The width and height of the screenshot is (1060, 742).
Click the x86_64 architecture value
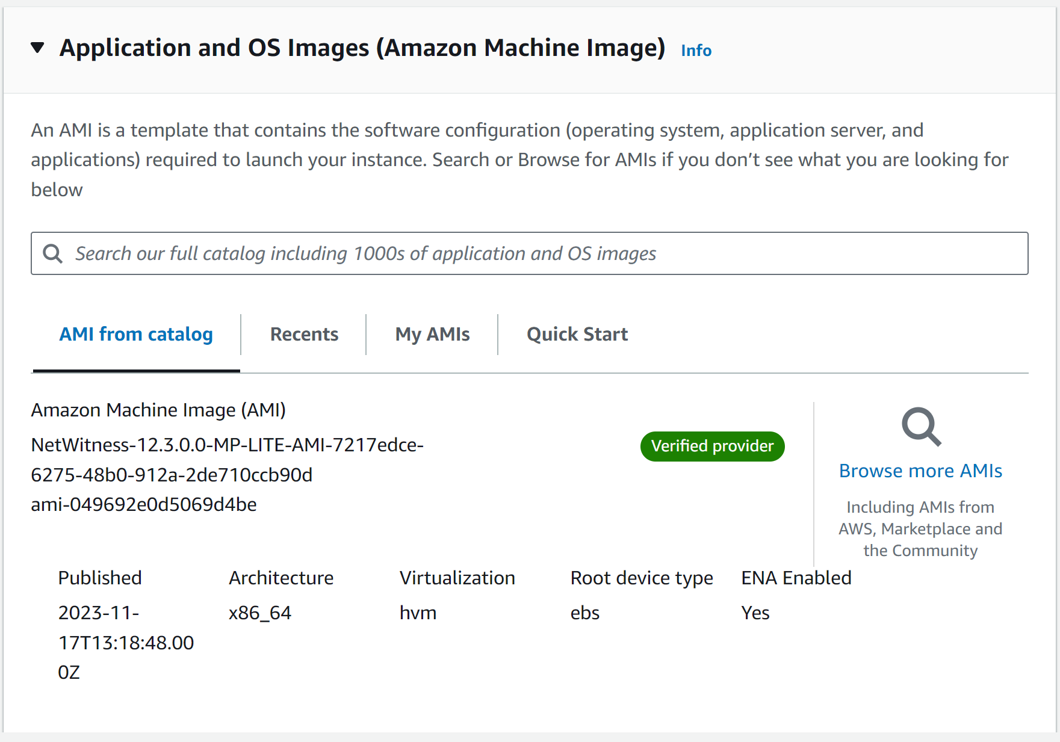coord(260,613)
